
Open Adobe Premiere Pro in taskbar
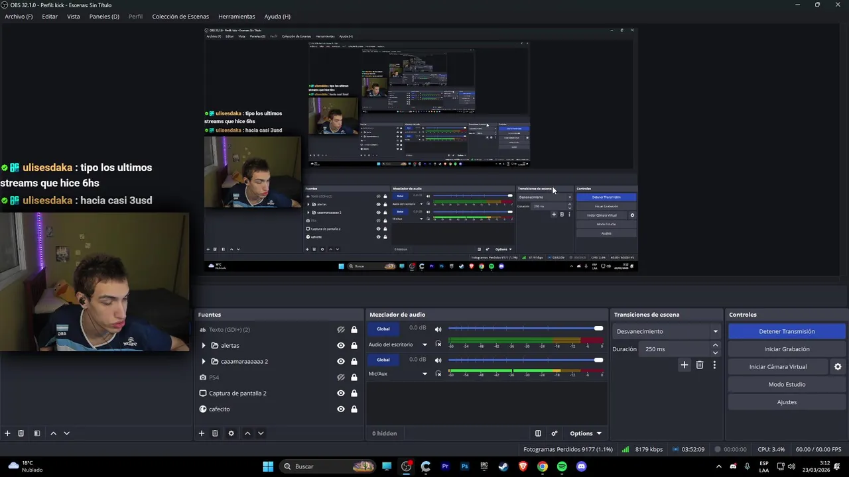coord(445,466)
